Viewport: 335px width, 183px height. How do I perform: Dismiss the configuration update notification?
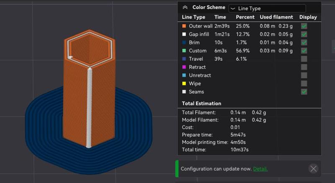click(313, 169)
